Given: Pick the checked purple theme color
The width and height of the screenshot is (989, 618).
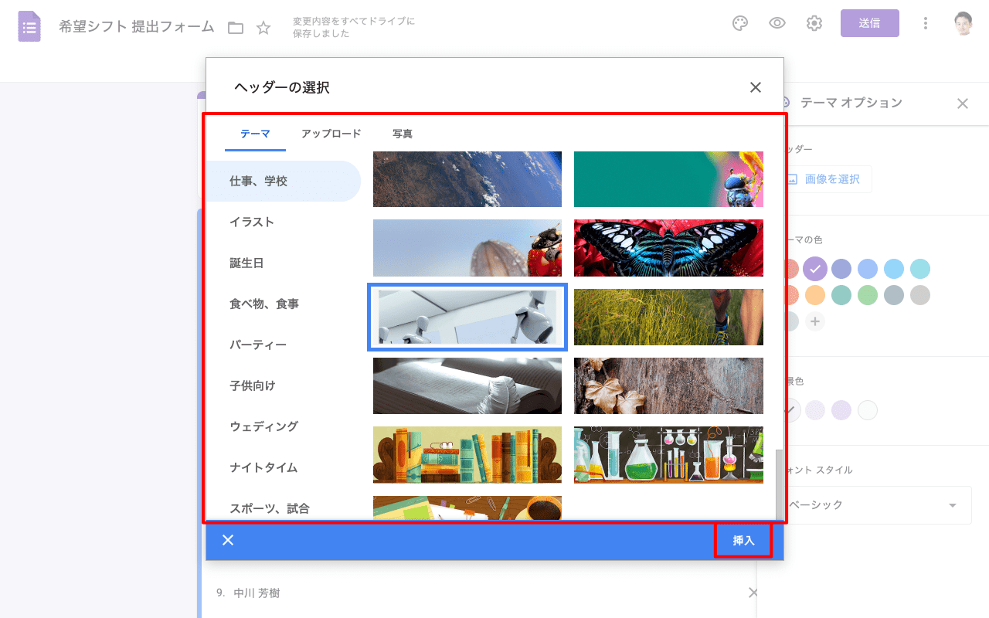Looking at the screenshot, I should [x=815, y=269].
